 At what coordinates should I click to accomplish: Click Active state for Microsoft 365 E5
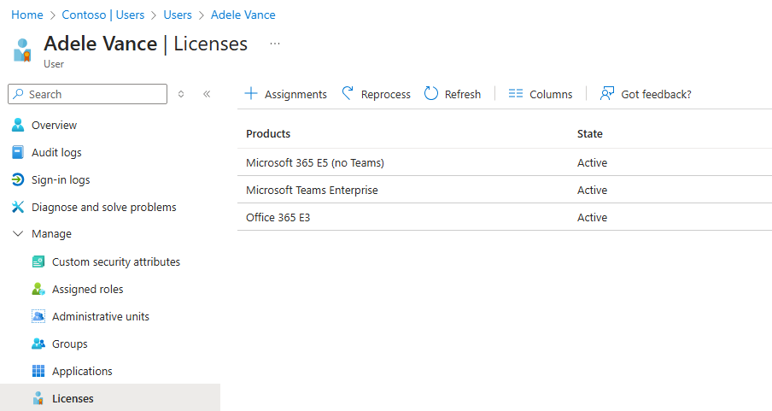pos(593,162)
